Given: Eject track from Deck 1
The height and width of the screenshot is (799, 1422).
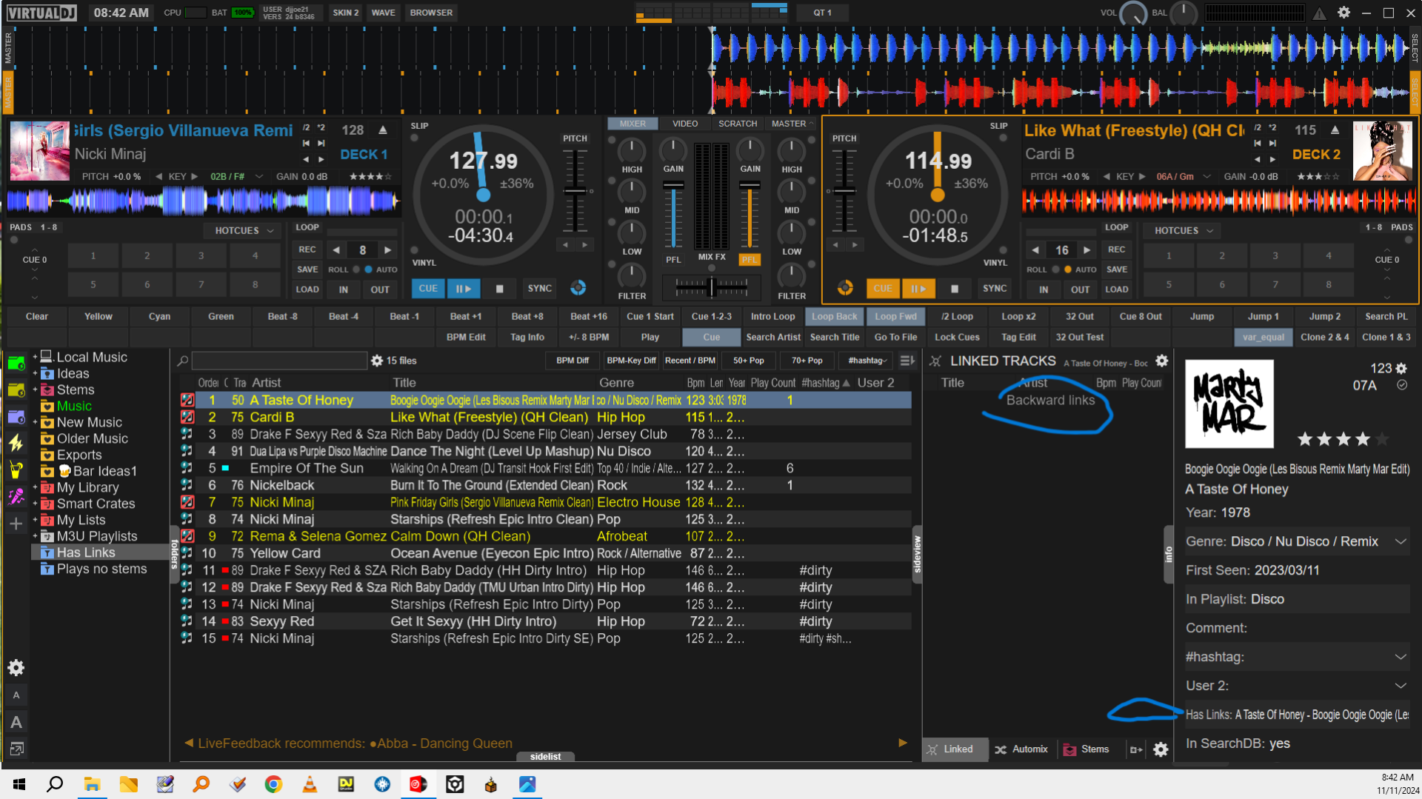Looking at the screenshot, I should 383,130.
